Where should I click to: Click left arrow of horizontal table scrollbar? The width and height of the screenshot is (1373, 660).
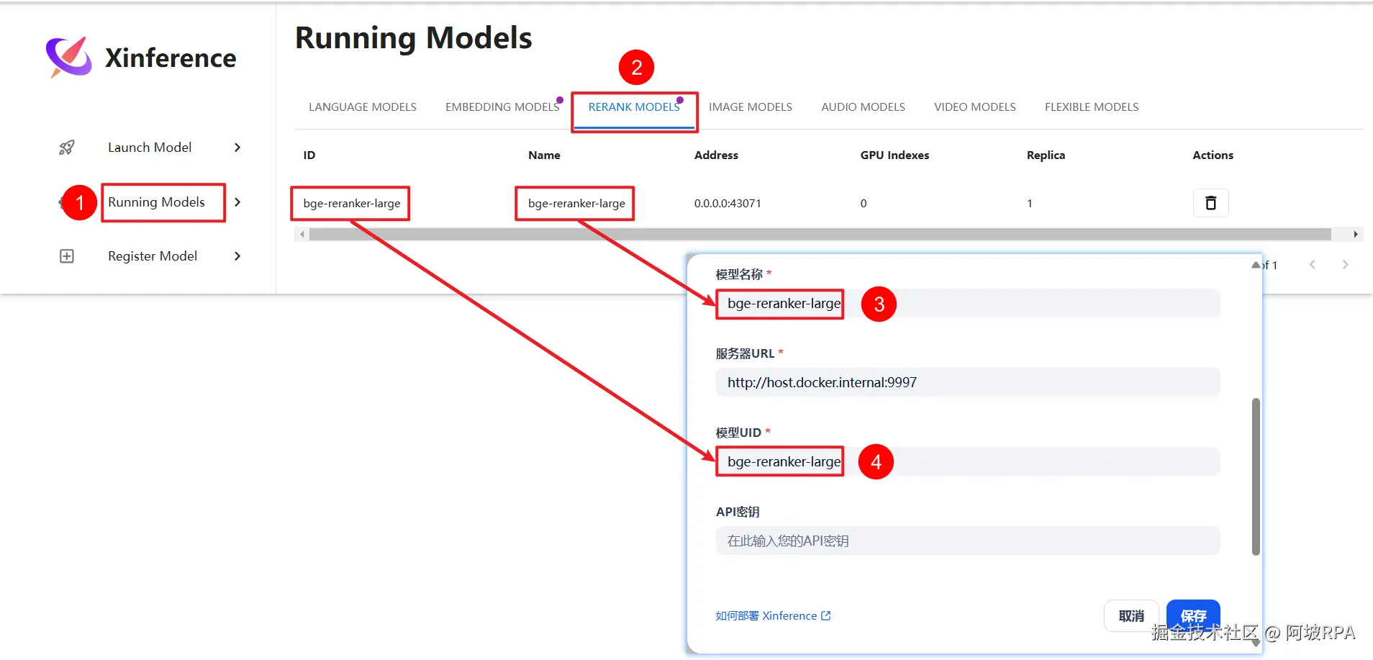tap(302, 235)
